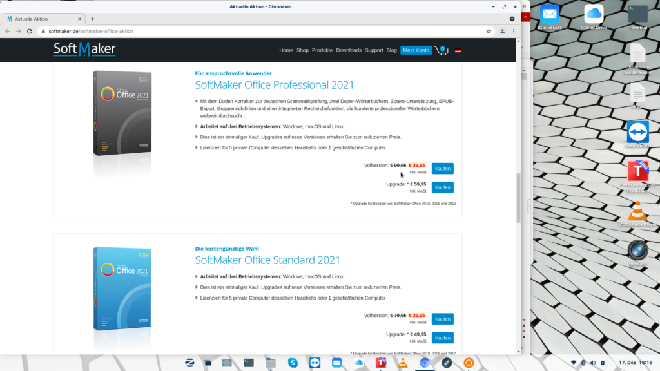Click the browser address bar
Viewport: 660px width, 371px height.
point(258,31)
